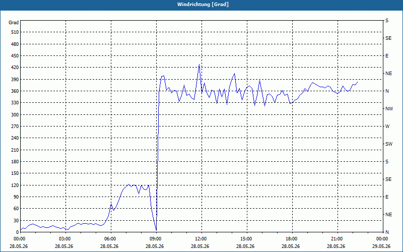
Task: Select the 'N' compass label beside the 0 gridline
Action: [387, 232]
